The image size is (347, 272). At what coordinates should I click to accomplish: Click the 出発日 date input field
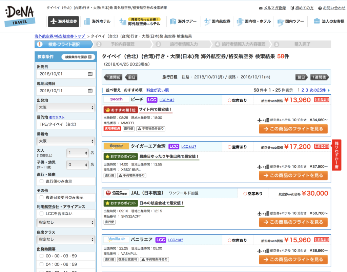click(66, 74)
